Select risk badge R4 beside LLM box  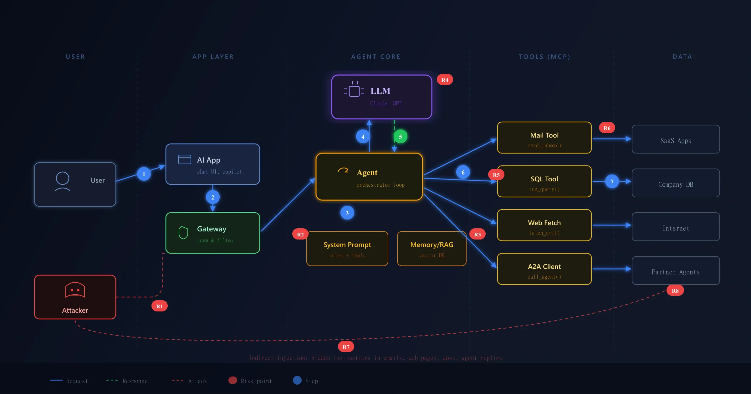445,80
